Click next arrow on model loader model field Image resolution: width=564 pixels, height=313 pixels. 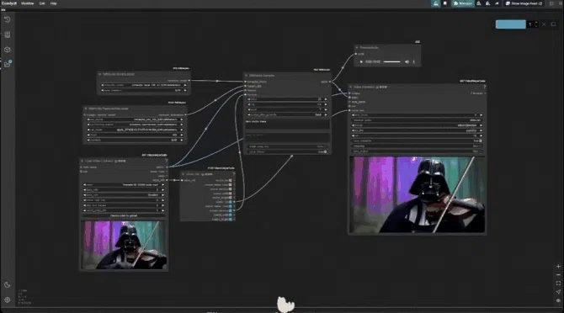pos(185,85)
